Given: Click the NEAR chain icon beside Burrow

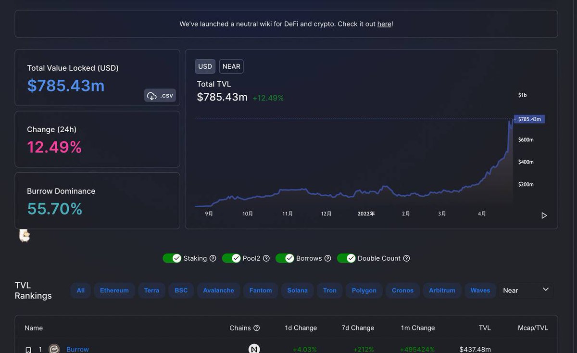Looking at the screenshot, I should tap(253, 349).
